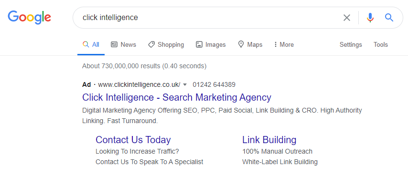The height and width of the screenshot is (177, 408).
Task: Open the Tools options
Action: [x=381, y=45]
